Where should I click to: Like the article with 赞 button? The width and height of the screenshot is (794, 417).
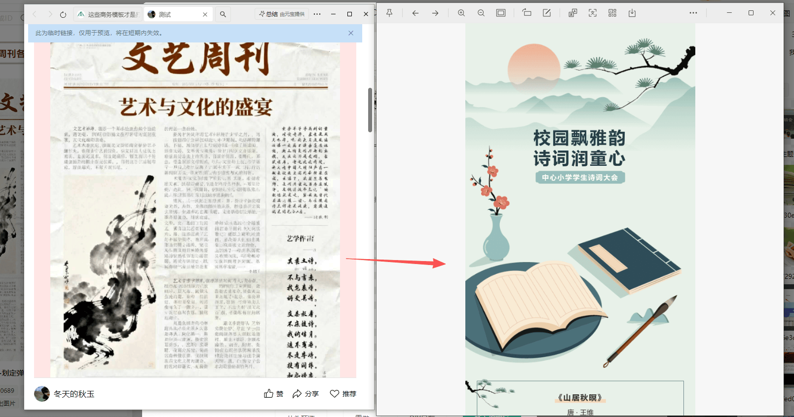point(273,394)
